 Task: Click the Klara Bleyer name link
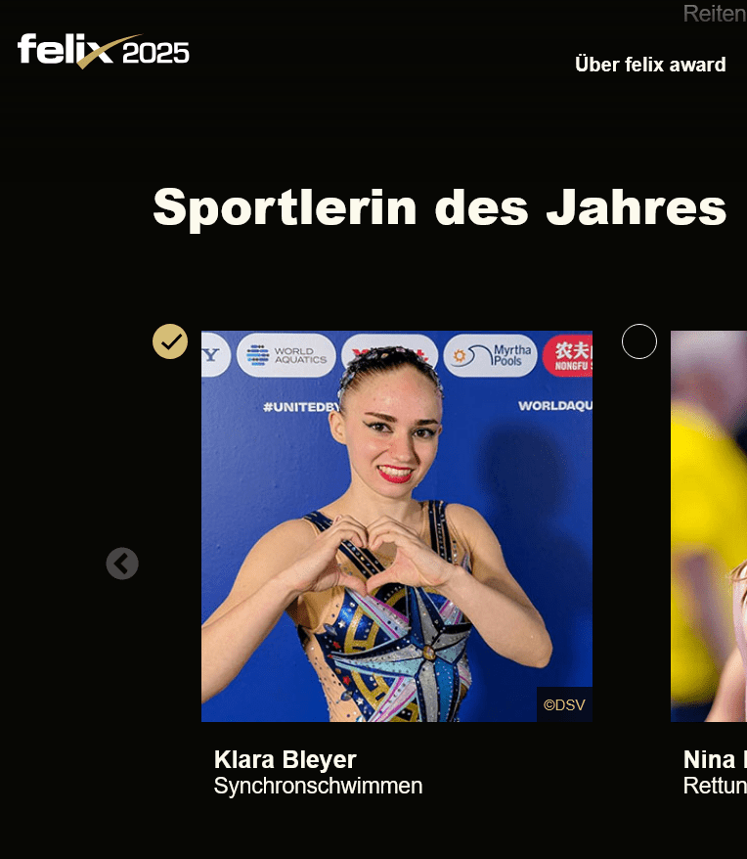285,759
